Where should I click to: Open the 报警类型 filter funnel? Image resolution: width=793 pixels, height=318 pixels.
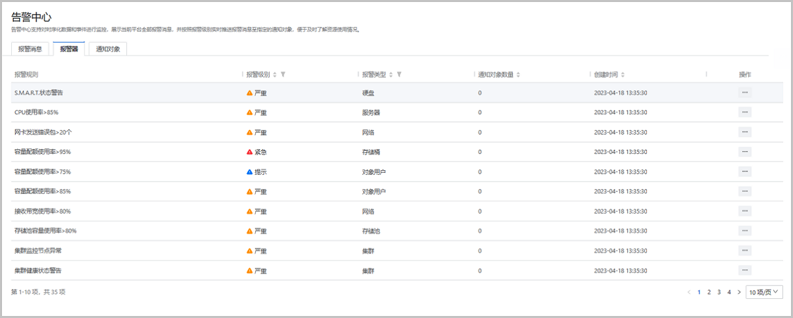point(399,75)
